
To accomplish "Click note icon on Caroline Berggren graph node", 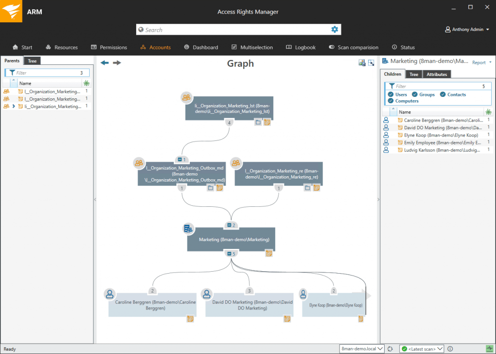I will pos(190,319).
